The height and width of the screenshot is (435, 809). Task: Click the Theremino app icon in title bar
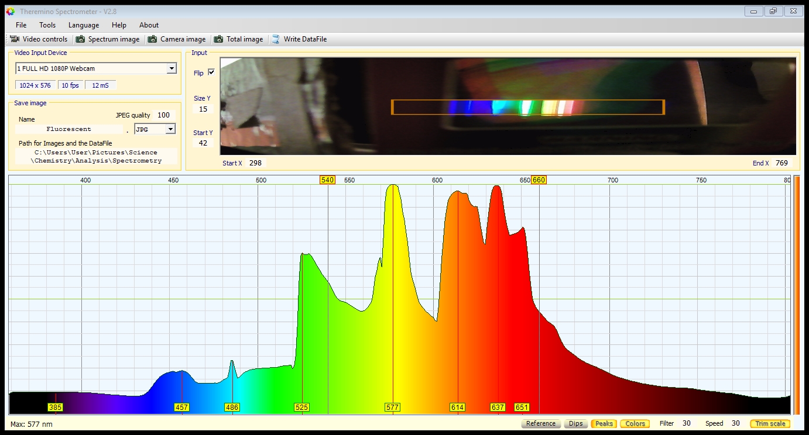pyautogui.click(x=10, y=11)
